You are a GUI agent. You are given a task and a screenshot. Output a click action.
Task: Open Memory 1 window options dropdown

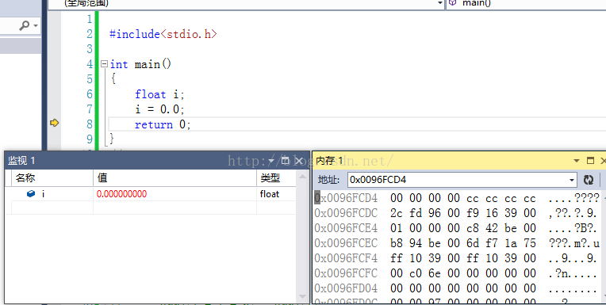(x=576, y=161)
